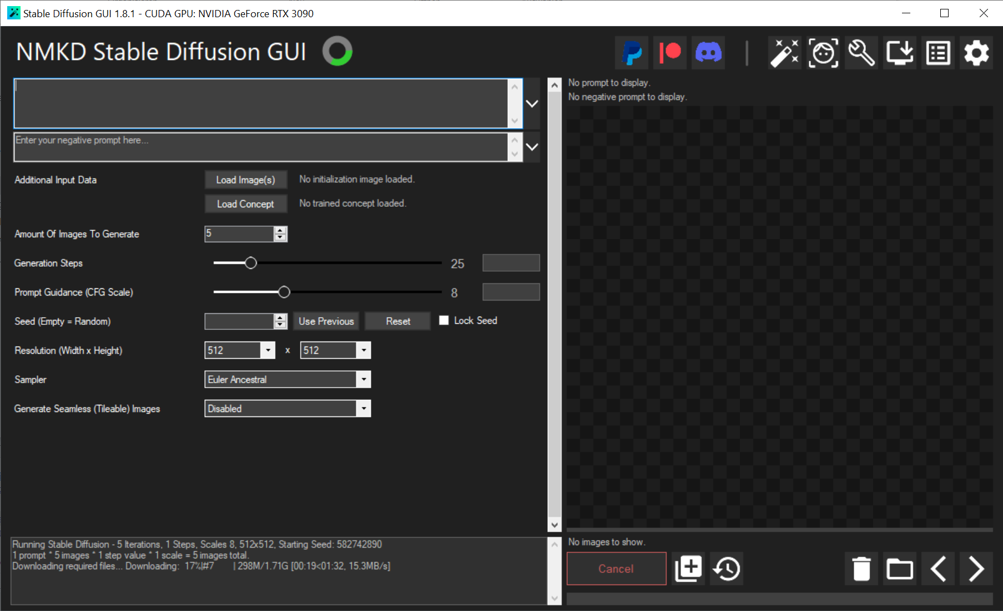Image resolution: width=1003 pixels, height=611 pixels.
Task: Open the Patreon page icon
Action: pos(670,53)
